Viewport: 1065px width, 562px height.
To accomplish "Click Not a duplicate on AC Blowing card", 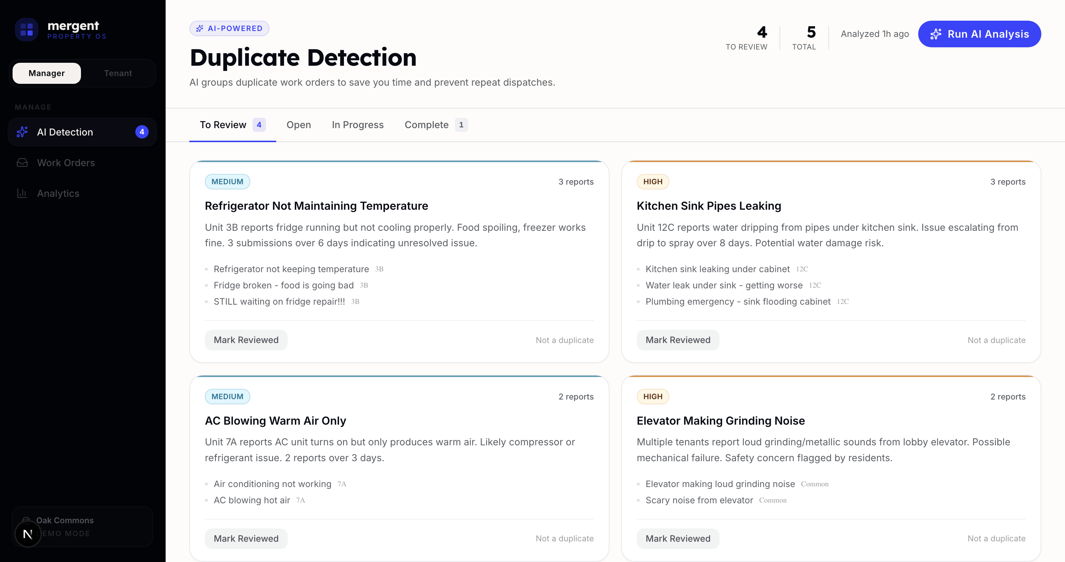I will [564, 538].
